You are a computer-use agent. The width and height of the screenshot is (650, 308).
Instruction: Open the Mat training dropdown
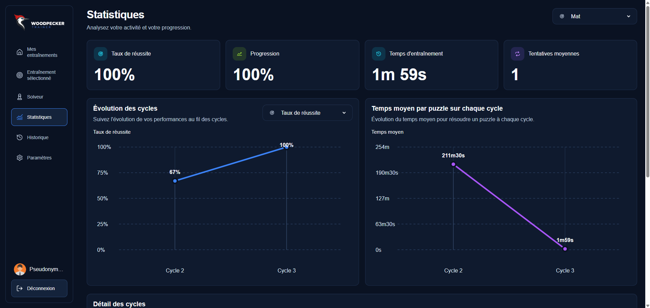(x=594, y=16)
